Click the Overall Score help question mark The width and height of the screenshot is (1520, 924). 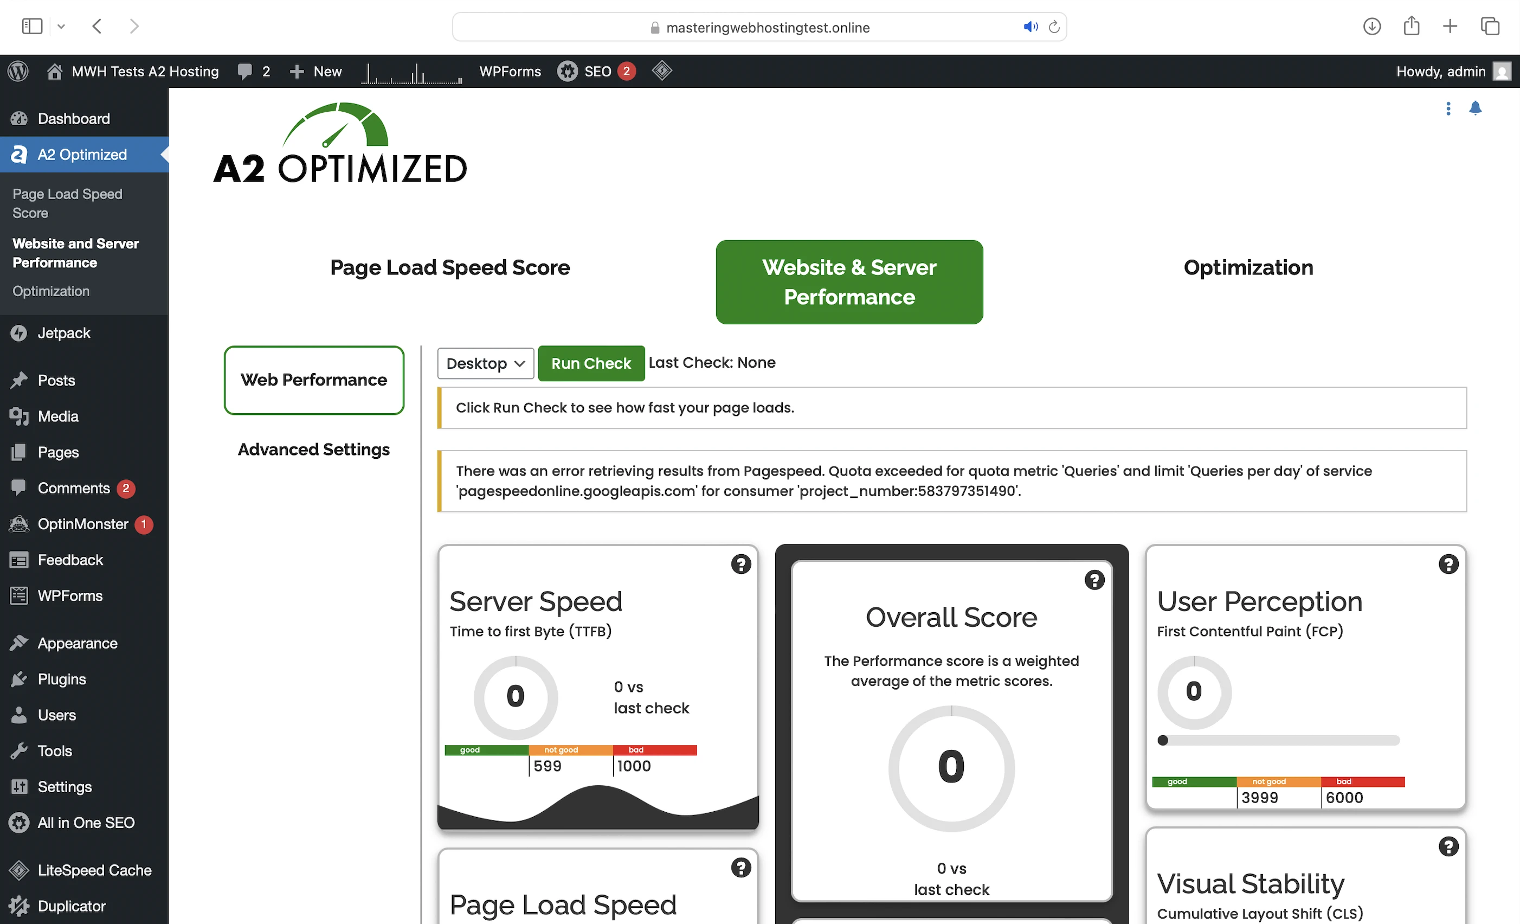[1094, 580]
